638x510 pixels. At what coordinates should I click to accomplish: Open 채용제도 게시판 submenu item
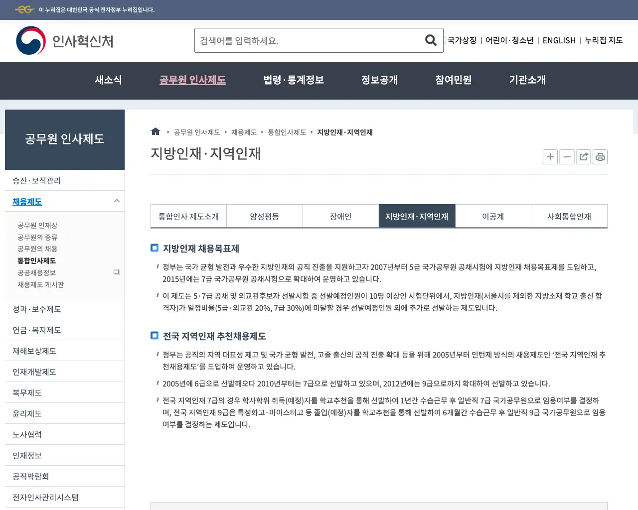coord(41,284)
